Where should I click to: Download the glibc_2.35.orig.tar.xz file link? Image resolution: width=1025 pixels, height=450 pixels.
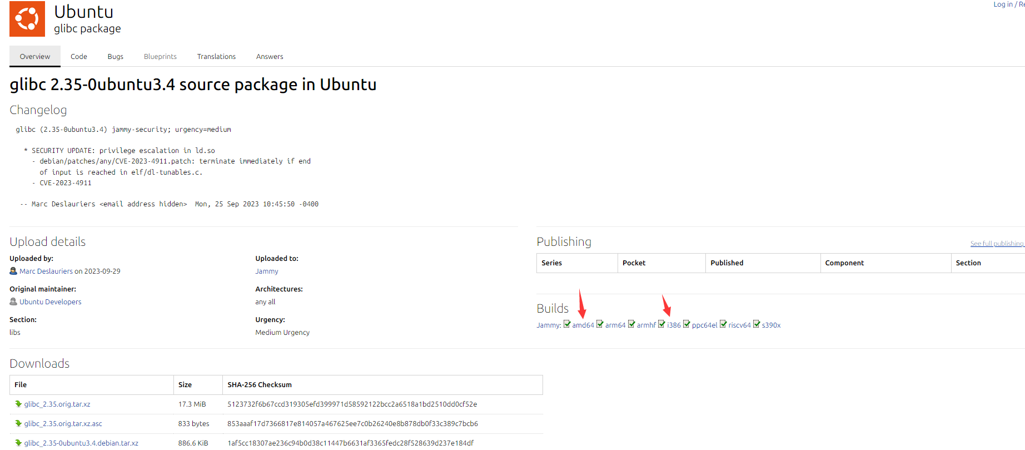click(x=57, y=404)
